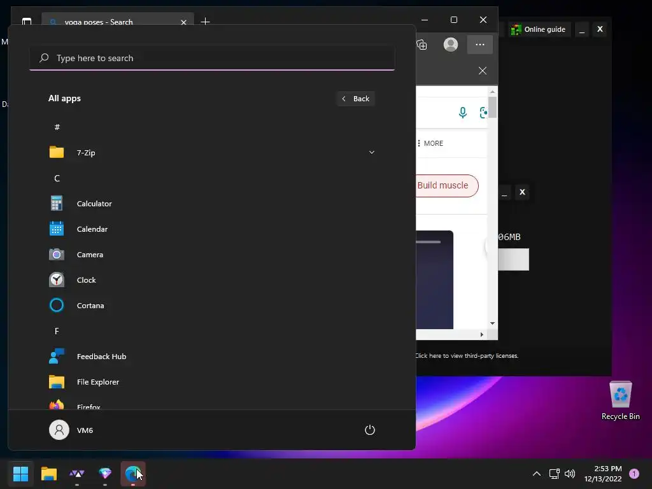Close the background window with Online guide
The height and width of the screenshot is (489, 652).
[600, 29]
